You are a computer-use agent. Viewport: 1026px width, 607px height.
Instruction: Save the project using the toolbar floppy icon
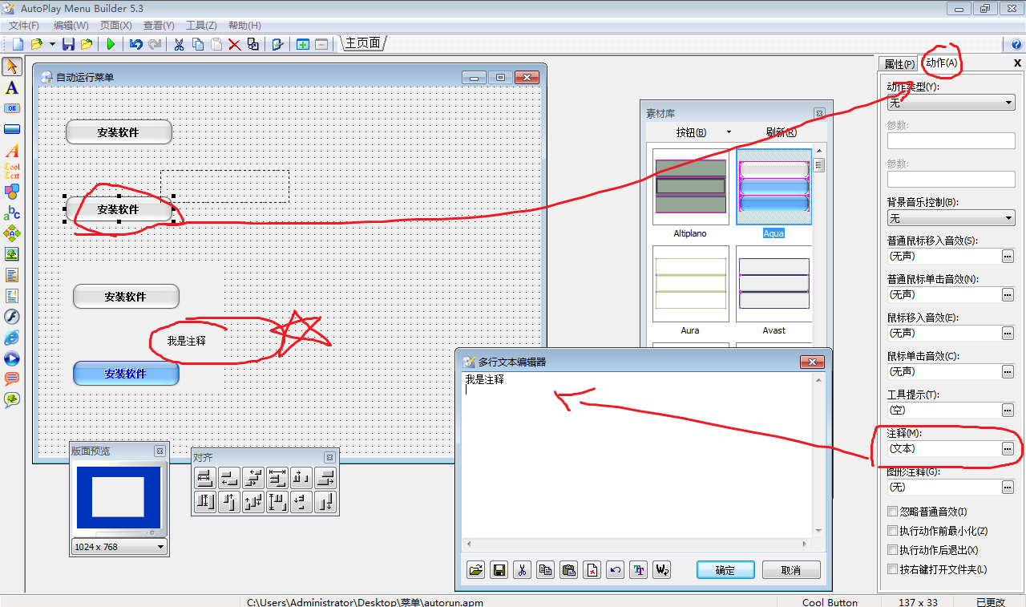point(68,44)
